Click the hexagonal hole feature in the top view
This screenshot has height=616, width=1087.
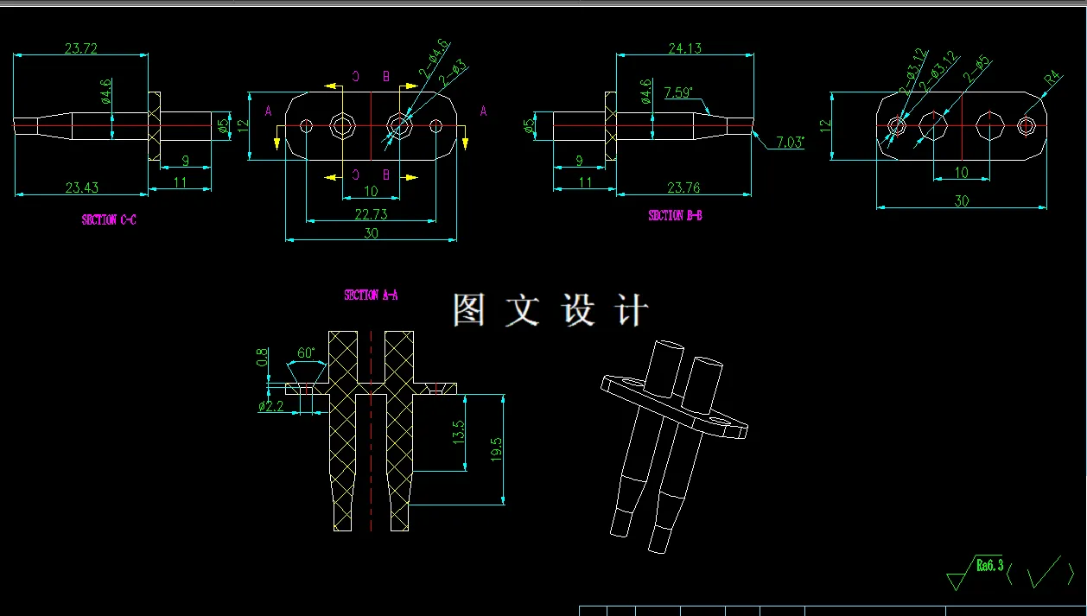344,125
